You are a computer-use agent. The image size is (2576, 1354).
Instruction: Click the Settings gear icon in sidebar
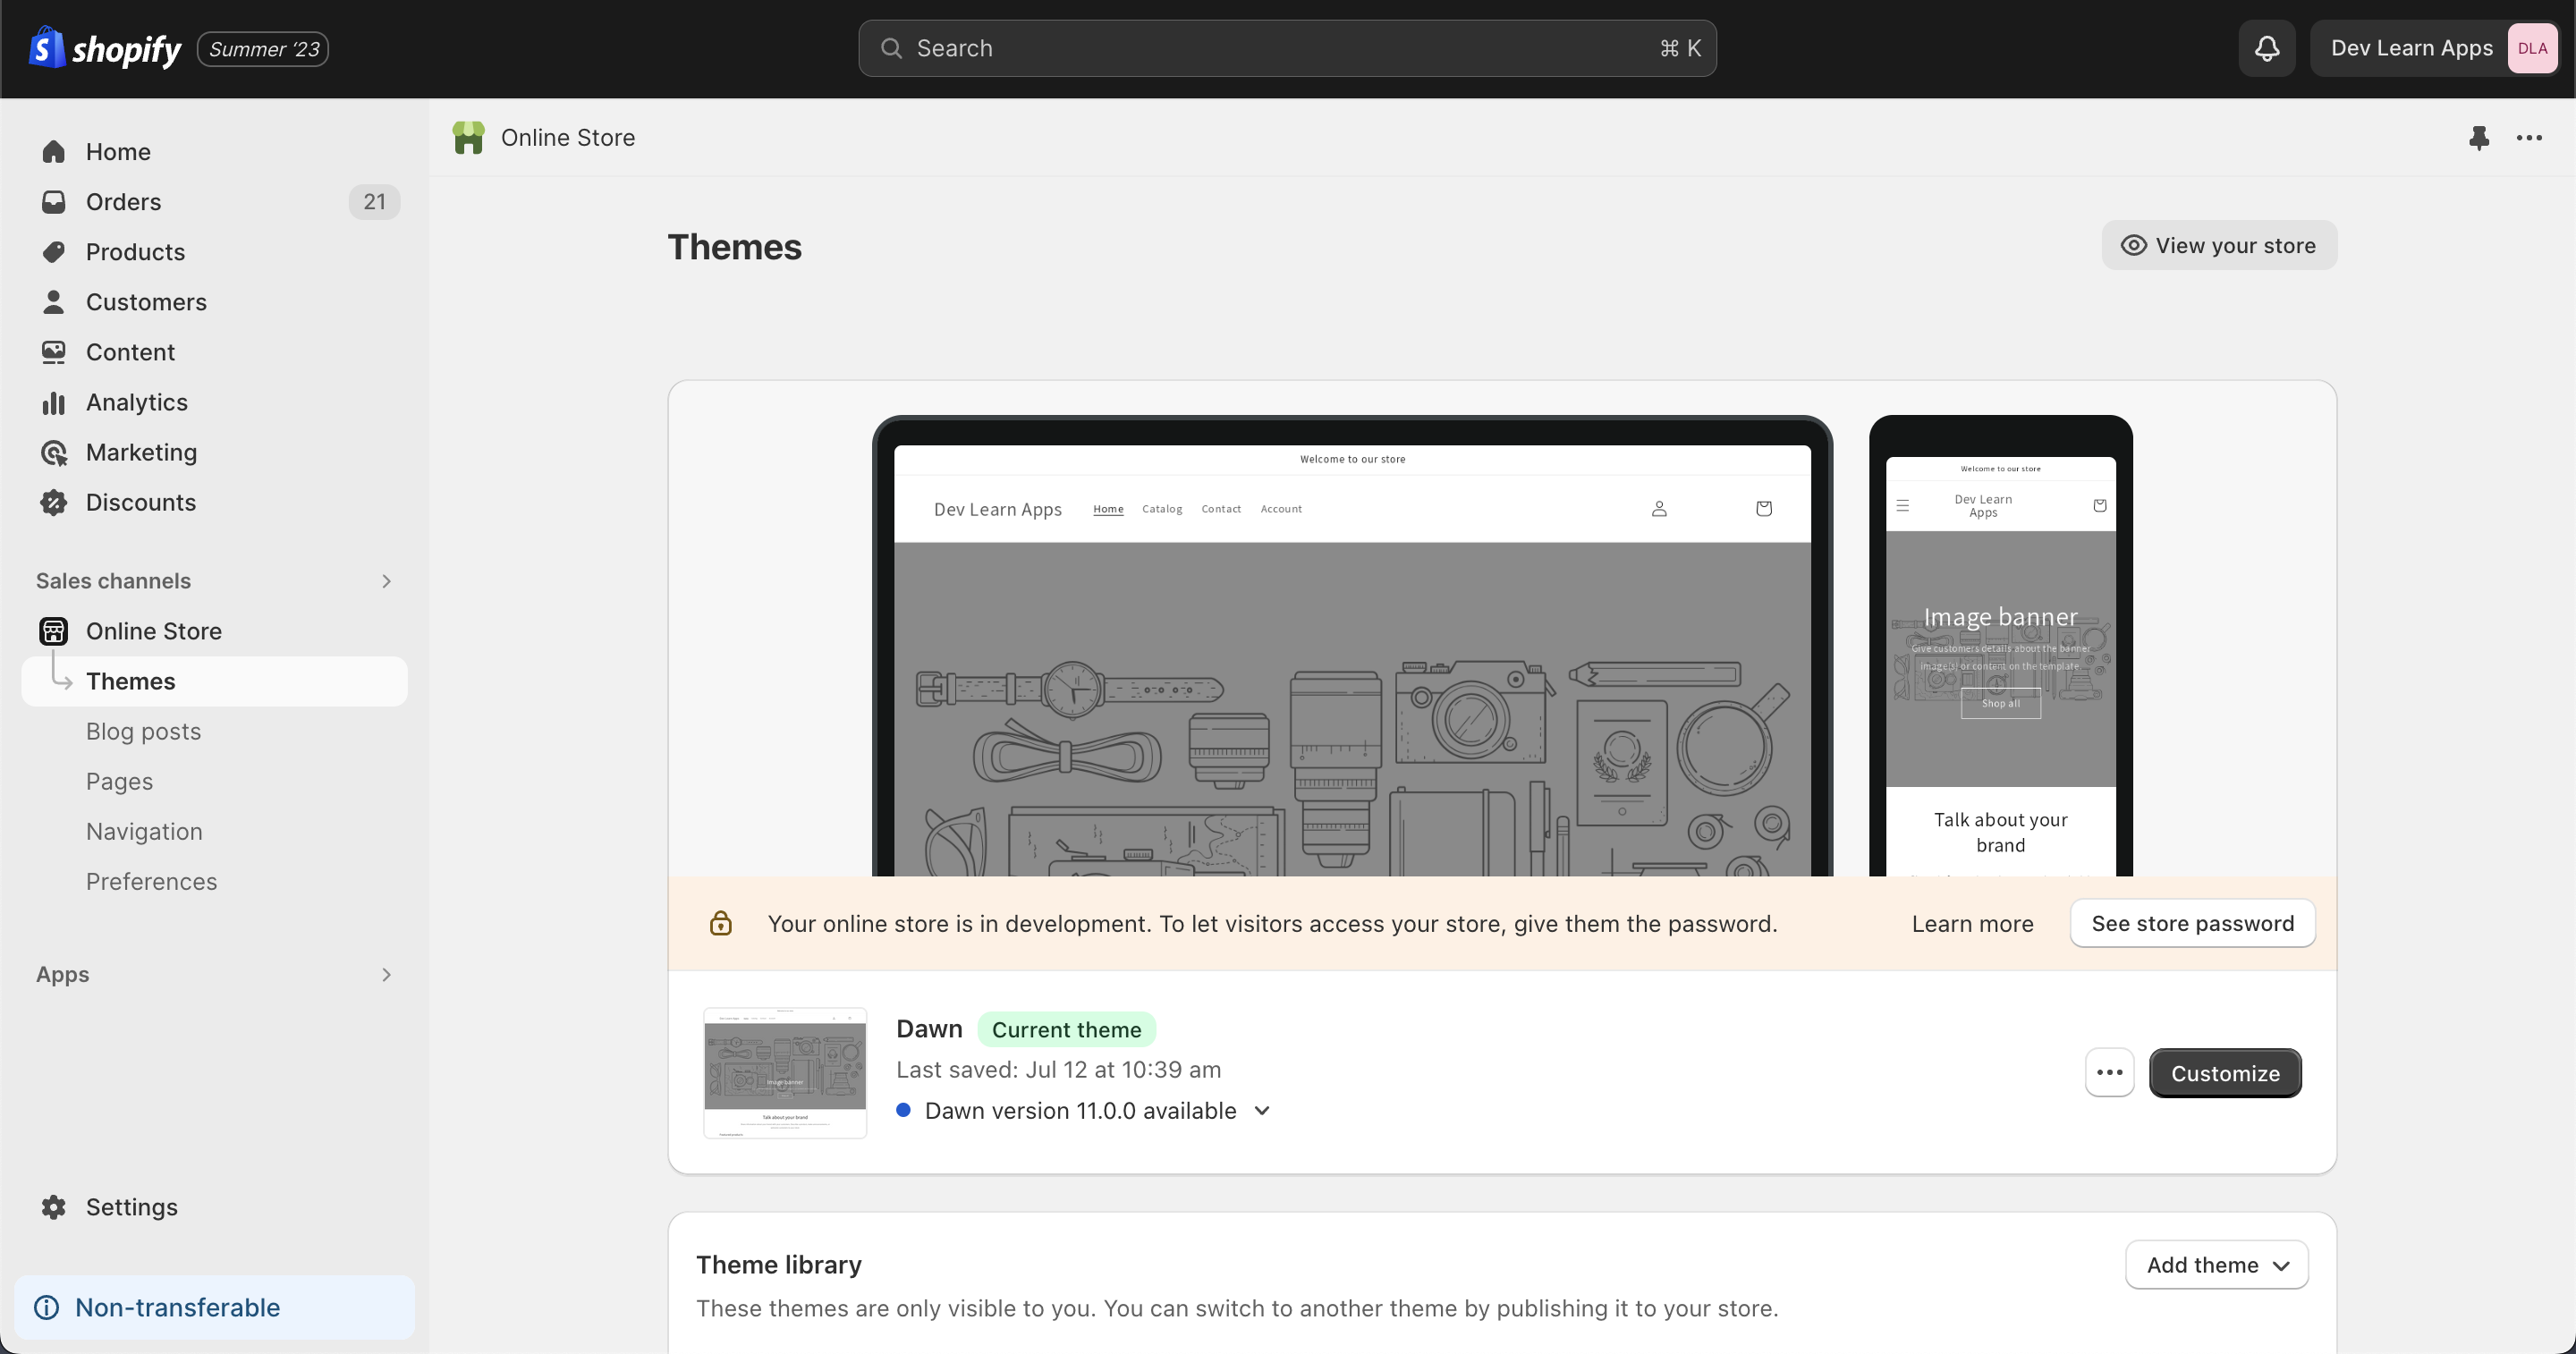(x=54, y=1207)
